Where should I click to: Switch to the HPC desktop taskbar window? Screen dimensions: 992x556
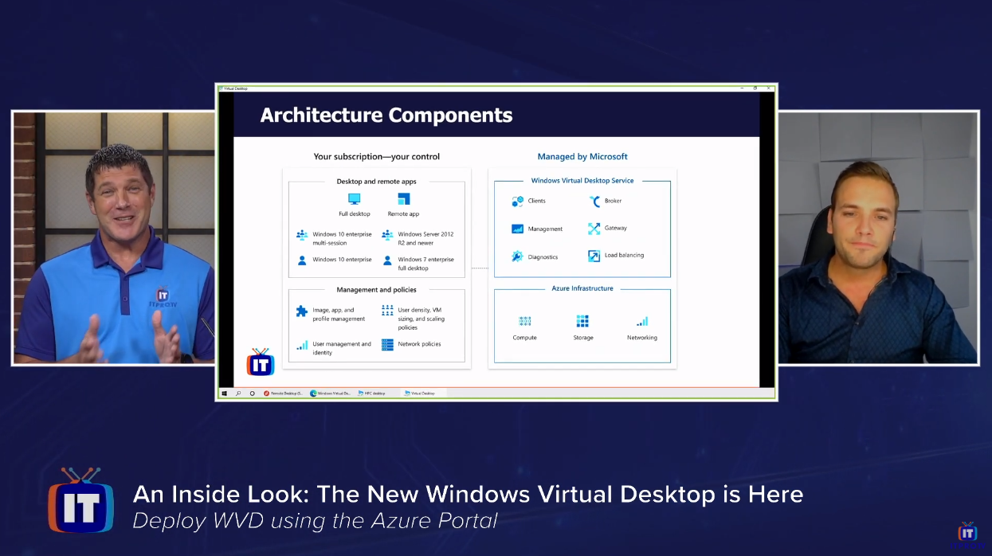371,393
